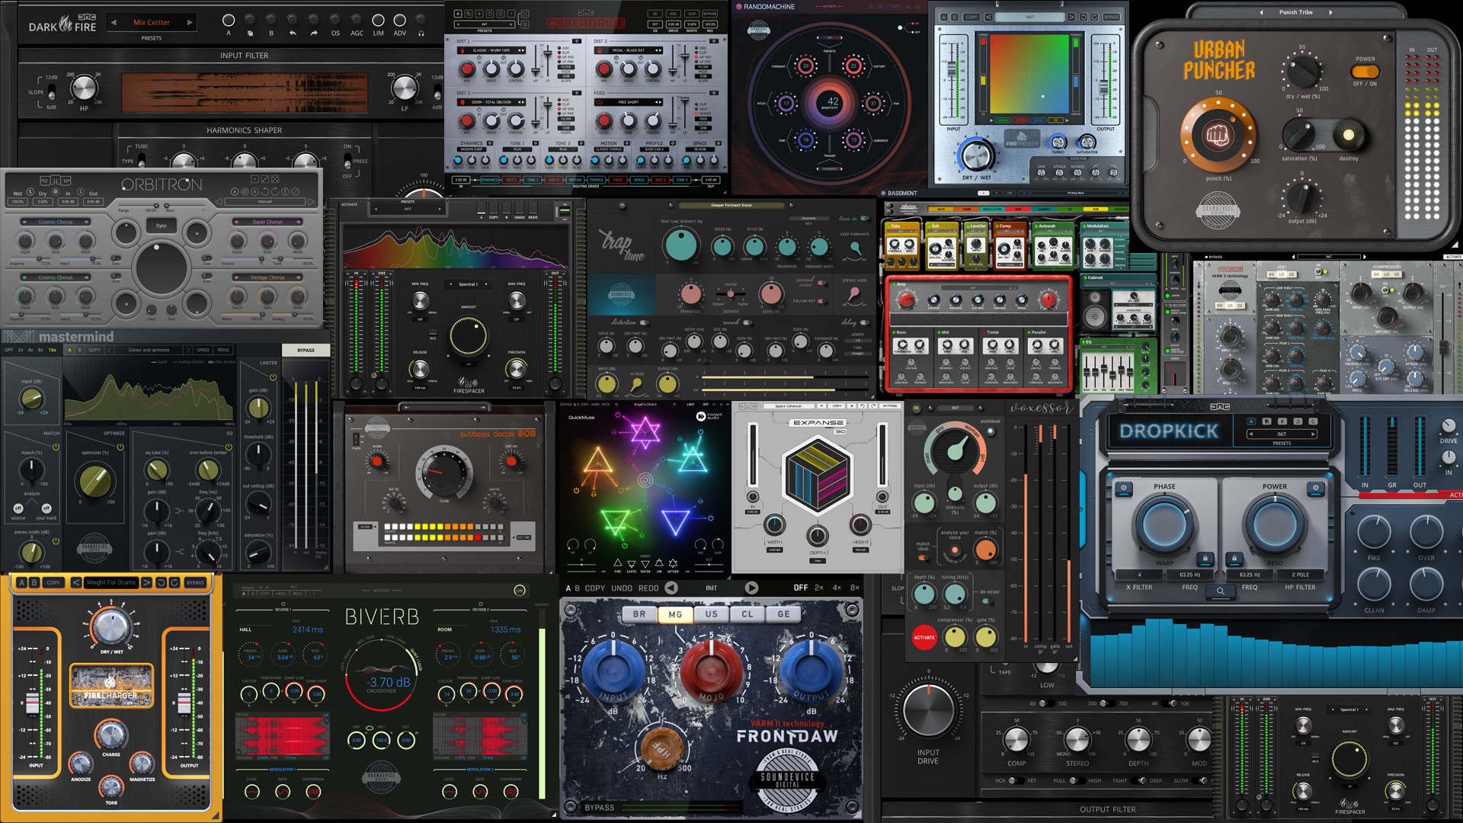Flip the Dark Fire PRESS on/off switch
This screenshot has height=823, width=1463.
point(347,161)
